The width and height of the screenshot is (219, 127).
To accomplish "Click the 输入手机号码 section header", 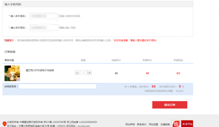I will tap(13, 4).
